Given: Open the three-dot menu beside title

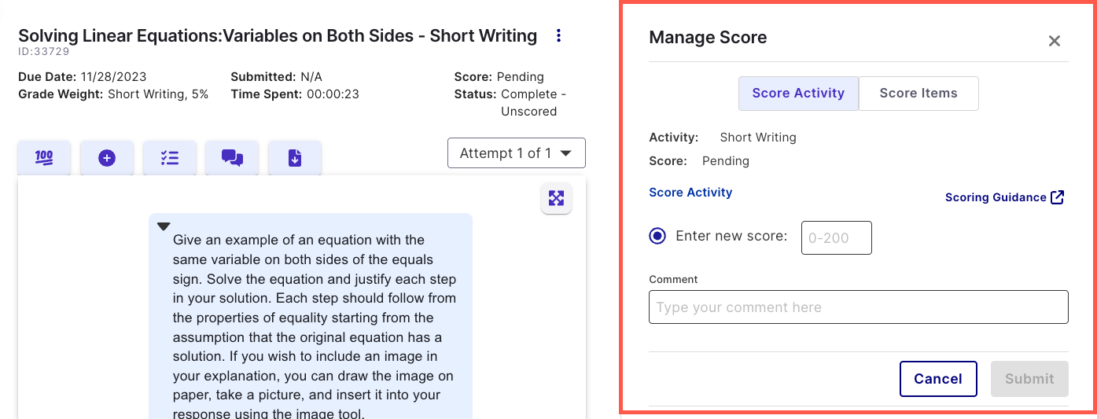Looking at the screenshot, I should click(x=558, y=35).
